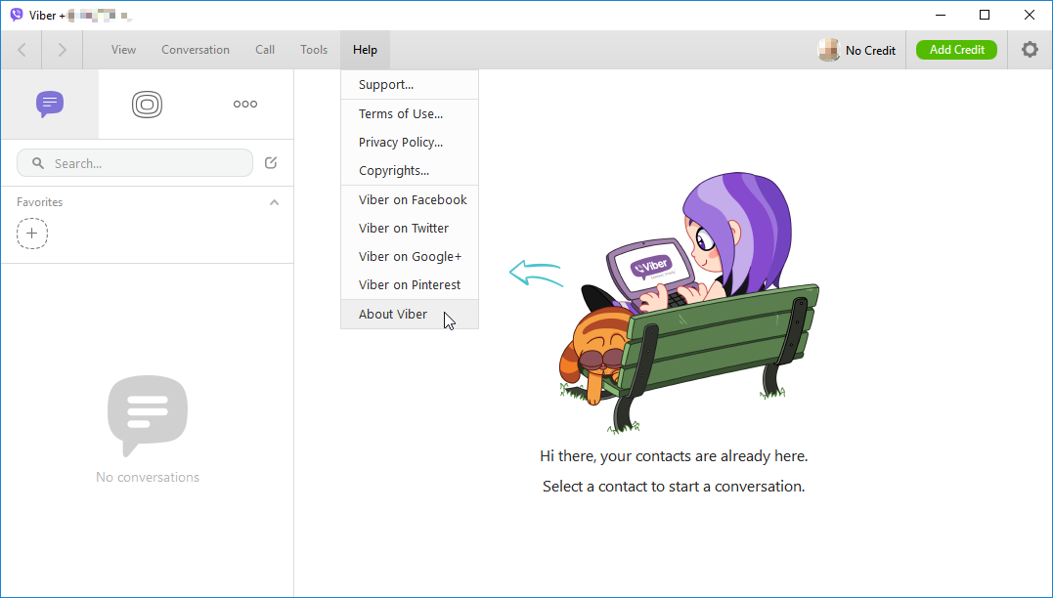Image resolution: width=1053 pixels, height=598 pixels.
Task: Open the More options tab icon
Action: (x=245, y=104)
